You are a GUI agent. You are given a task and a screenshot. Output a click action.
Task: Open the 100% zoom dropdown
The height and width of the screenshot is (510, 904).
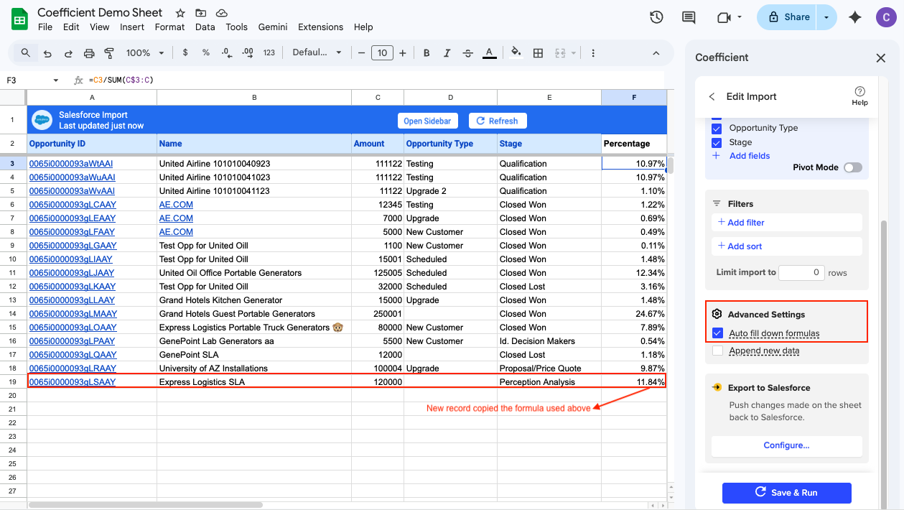tap(146, 53)
